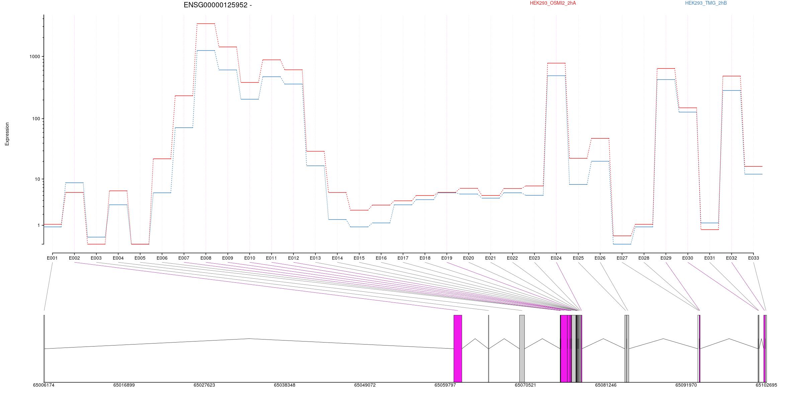
Task: Click exon bin label E031
Action: (710, 258)
